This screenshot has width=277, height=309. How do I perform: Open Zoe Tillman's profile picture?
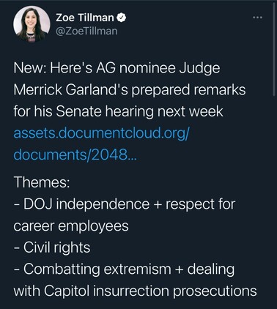pyautogui.click(x=32, y=24)
